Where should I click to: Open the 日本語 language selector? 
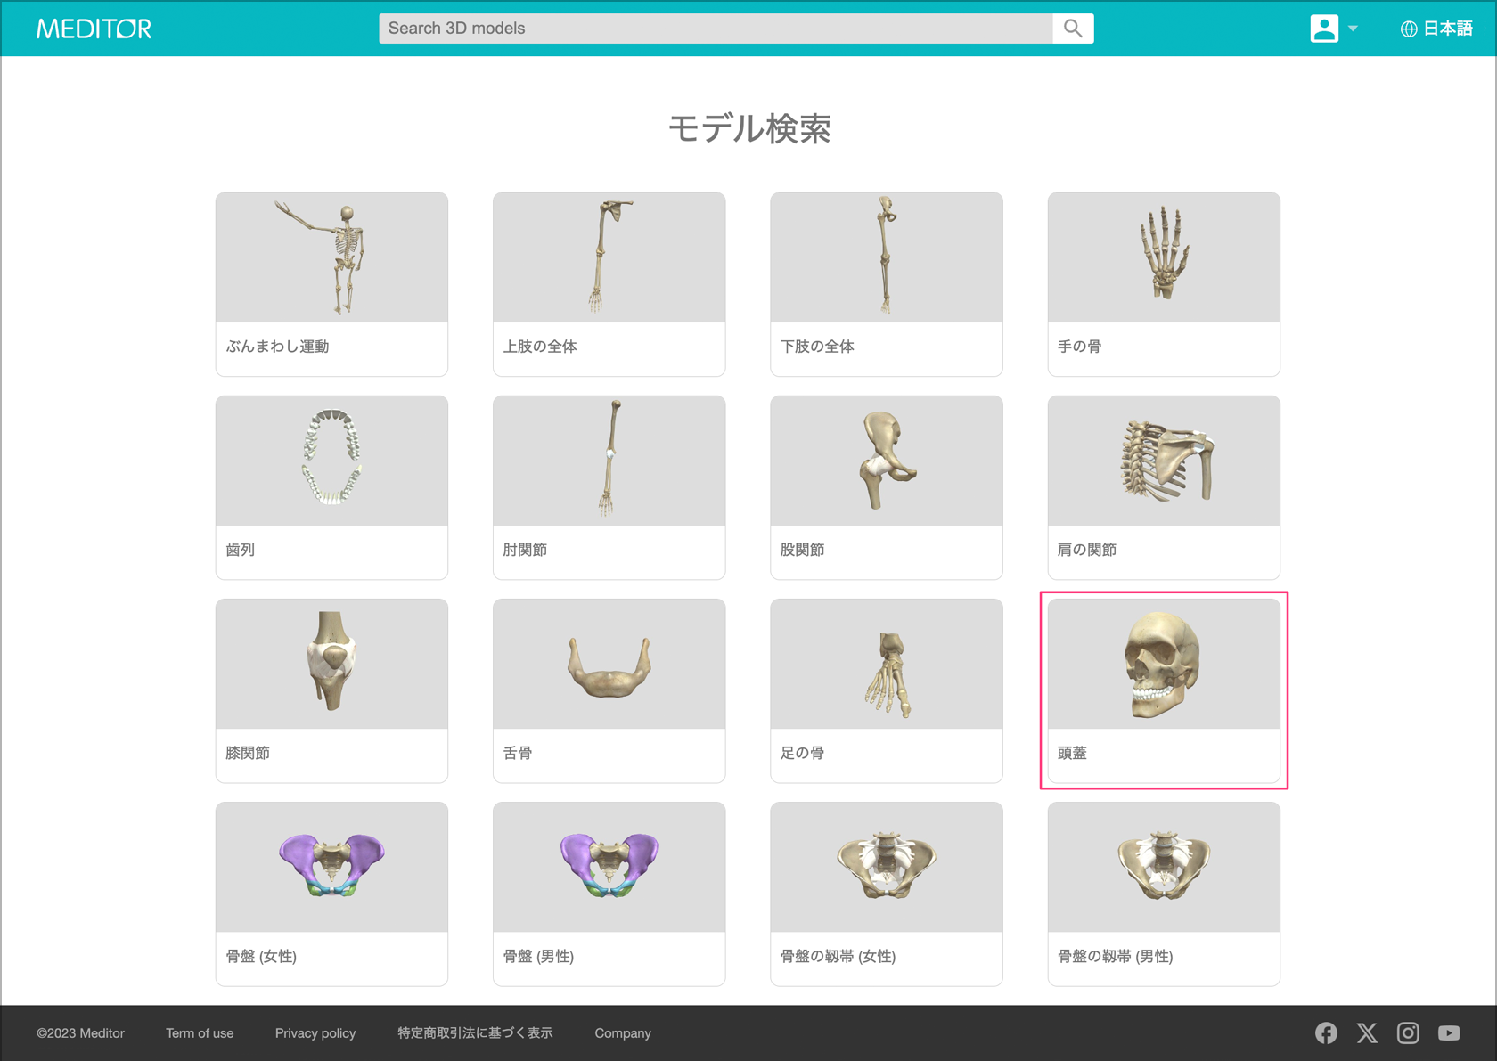[x=1447, y=29]
